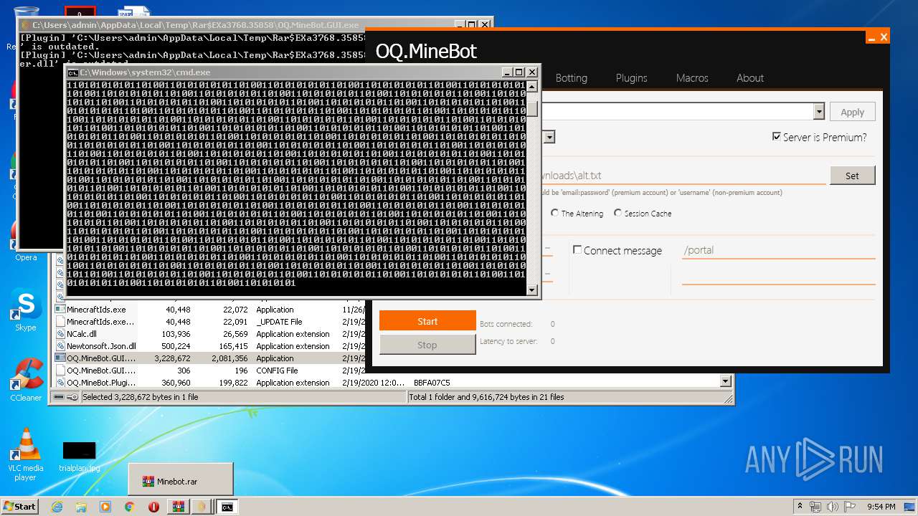Open CCleaner desktop shortcut
The height and width of the screenshot is (516, 918).
click(x=26, y=380)
